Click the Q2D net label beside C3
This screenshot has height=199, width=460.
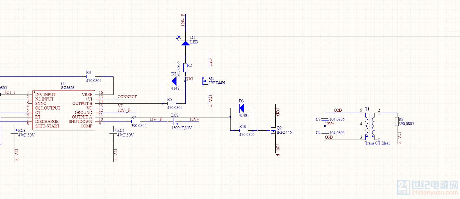pyautogui.click(x=338, y=110)
